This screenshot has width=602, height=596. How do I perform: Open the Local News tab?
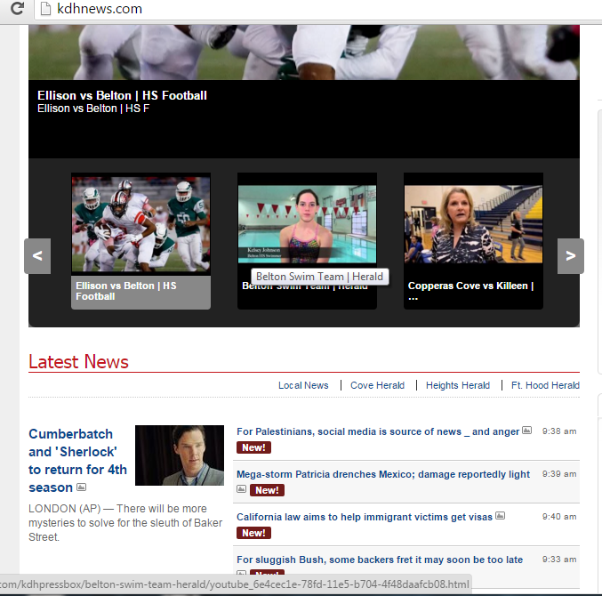(x=303, y=385)
